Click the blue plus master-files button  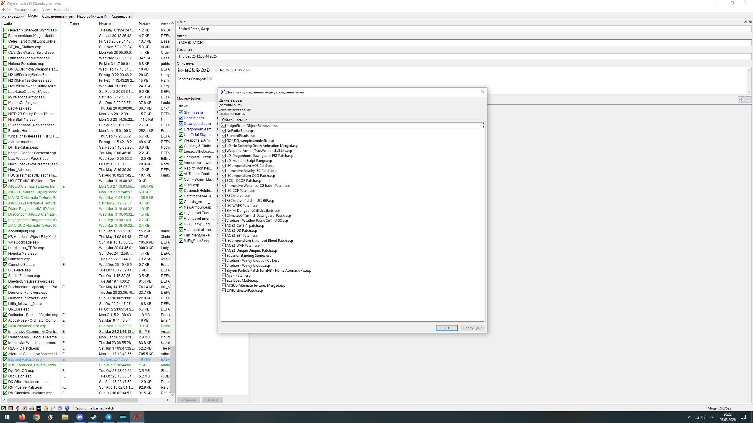[741, 100]
